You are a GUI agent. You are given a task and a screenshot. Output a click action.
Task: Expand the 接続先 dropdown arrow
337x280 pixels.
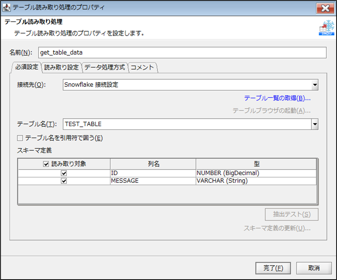pos(315,84)
